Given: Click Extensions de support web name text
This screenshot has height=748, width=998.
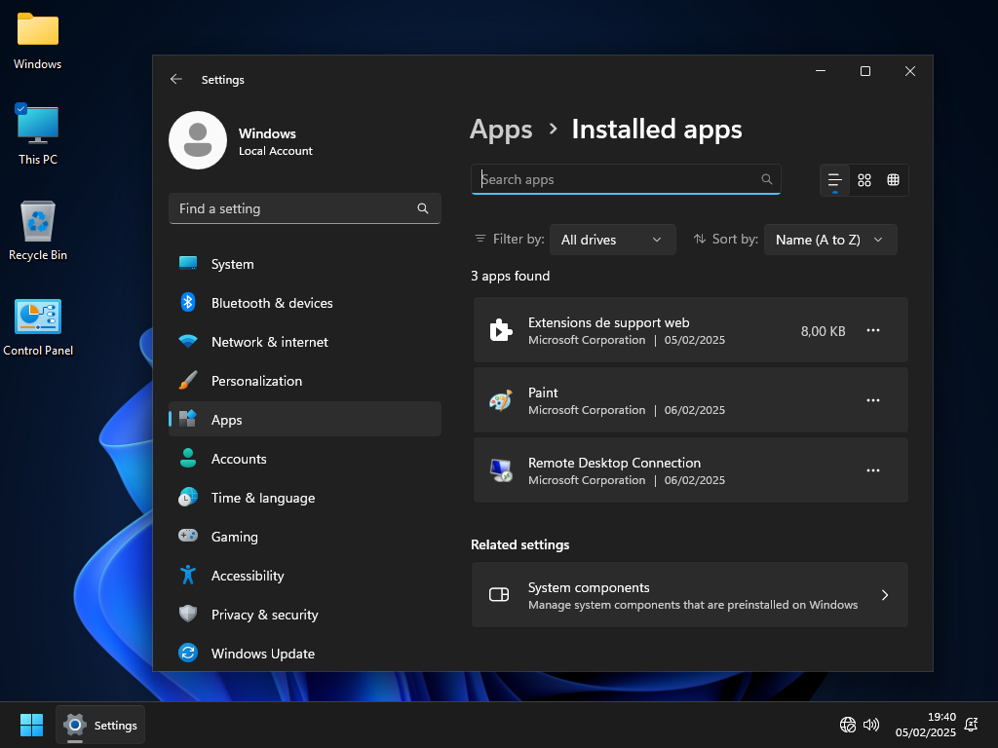Looking at the screenshot, I should (608, 322).
